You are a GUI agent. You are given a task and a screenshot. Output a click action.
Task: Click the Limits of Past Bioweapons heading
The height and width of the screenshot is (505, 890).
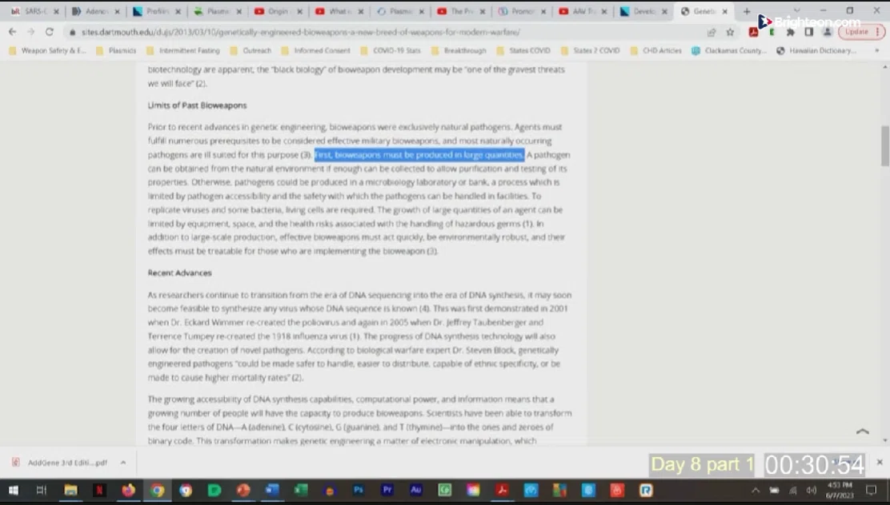point(197,105)
